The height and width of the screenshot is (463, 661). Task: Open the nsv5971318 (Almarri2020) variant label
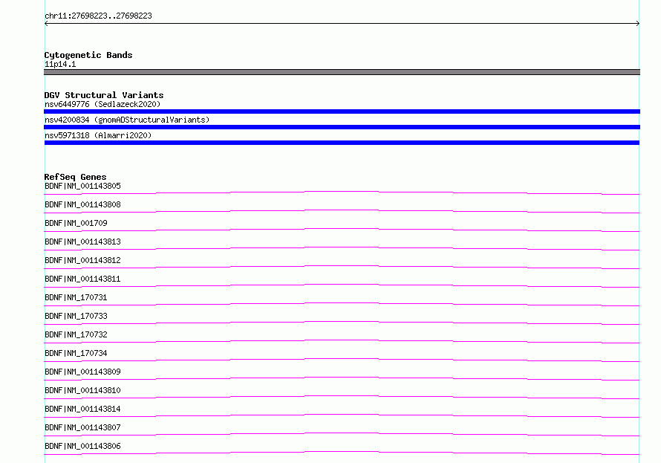(x=98, y=135)
